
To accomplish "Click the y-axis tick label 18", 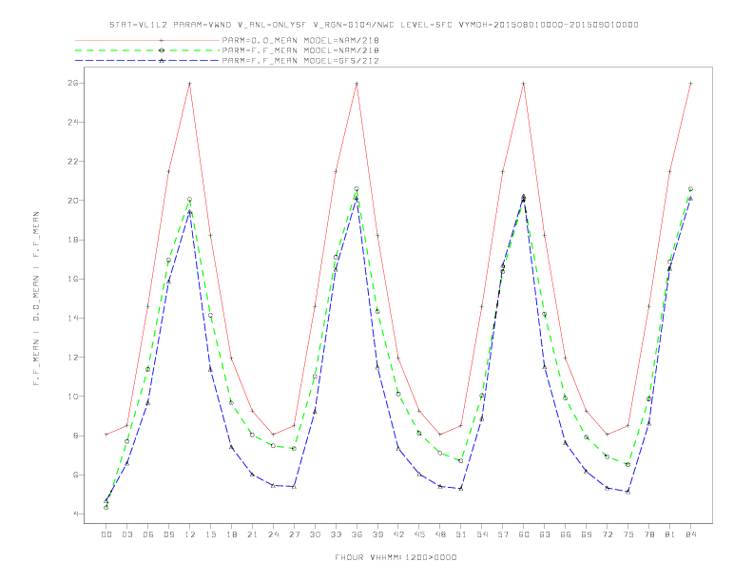I will tap(72, 240).
